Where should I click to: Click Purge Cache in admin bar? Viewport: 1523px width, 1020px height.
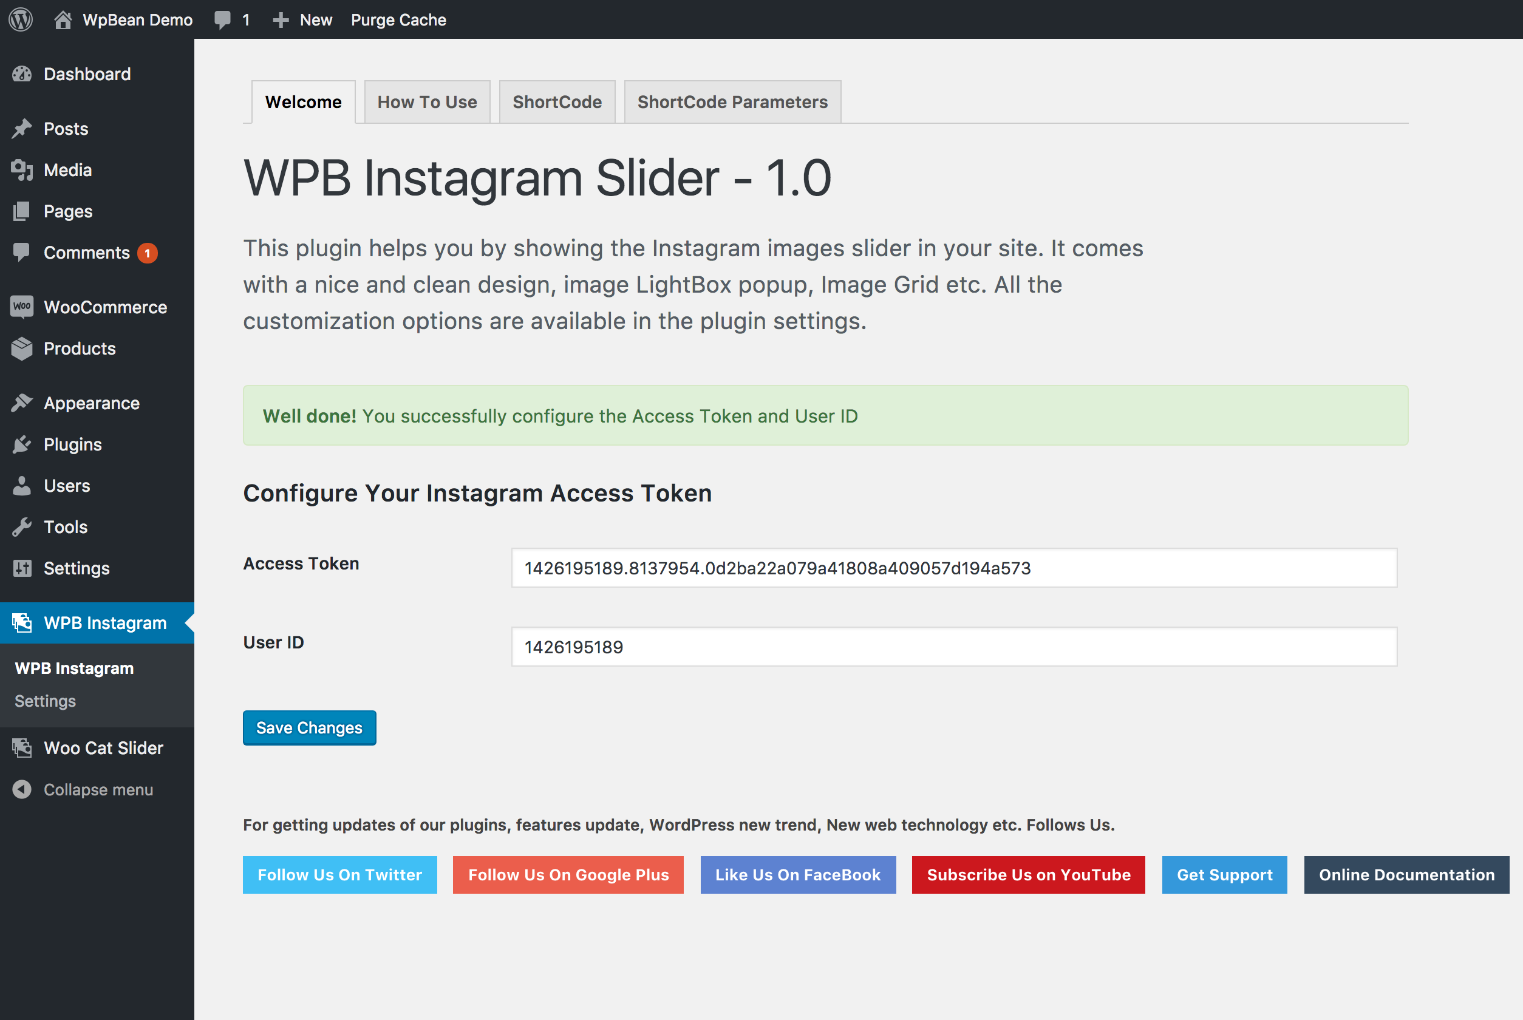point(399,20)
